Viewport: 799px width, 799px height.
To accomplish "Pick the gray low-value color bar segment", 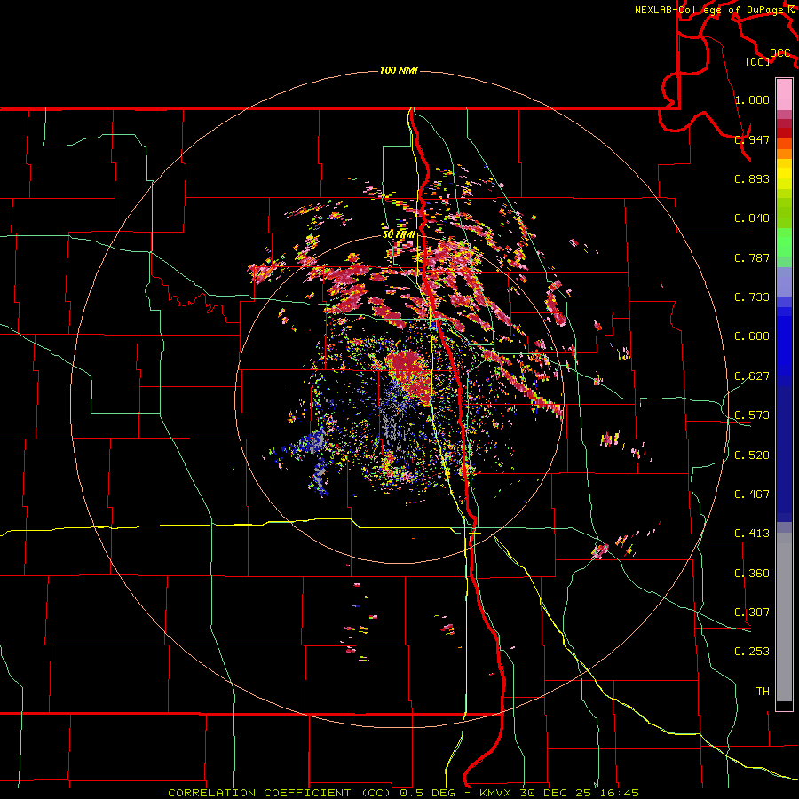I will (784, 617).
